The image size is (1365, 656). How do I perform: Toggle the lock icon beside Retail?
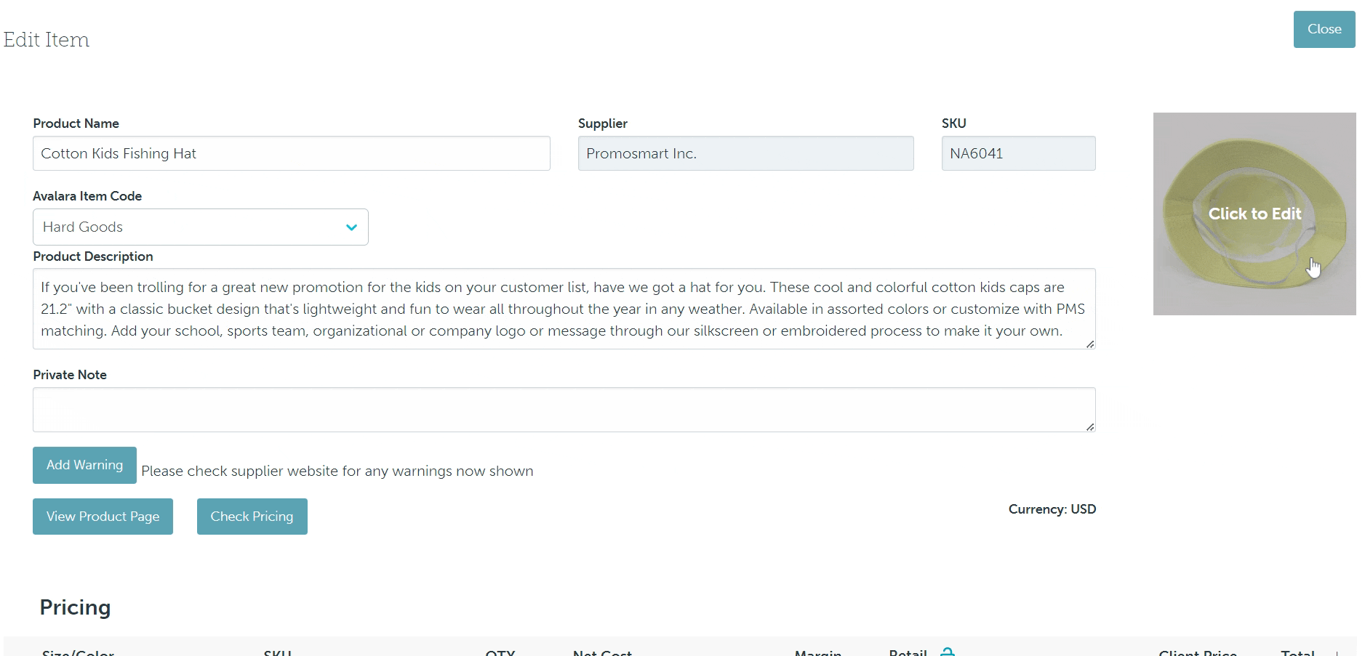(x=947, y=652)
